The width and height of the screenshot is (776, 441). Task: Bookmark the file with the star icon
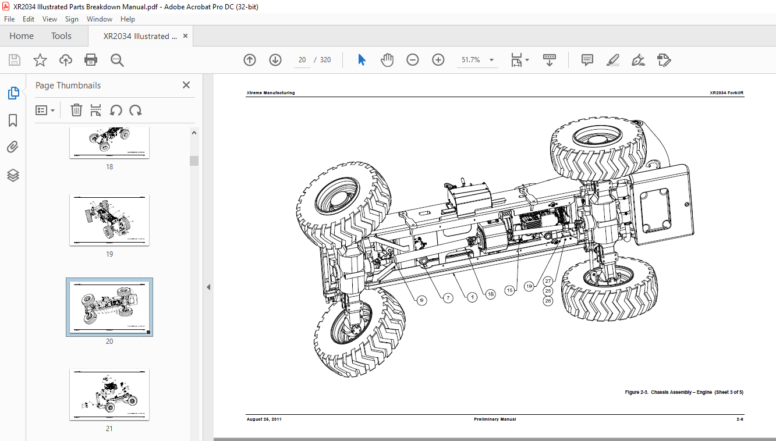40,60
